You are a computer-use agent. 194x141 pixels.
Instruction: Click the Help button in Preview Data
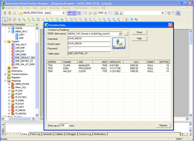[x=139, y=38]
